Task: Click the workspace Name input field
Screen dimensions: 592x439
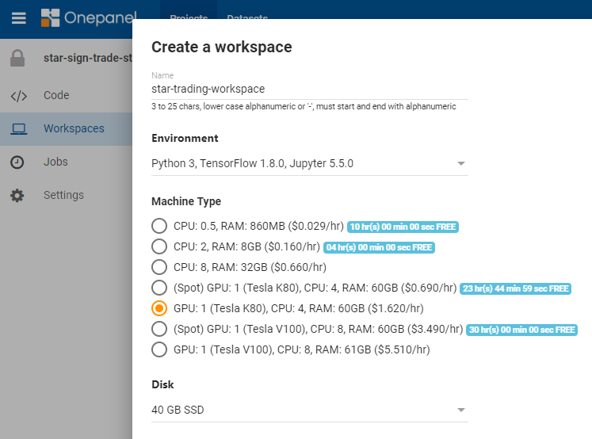Action: point(309,89)
